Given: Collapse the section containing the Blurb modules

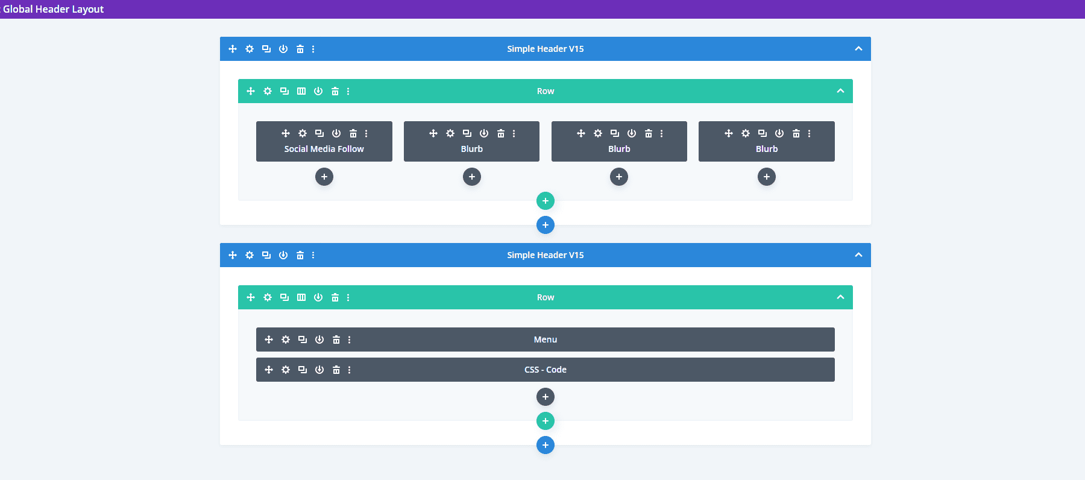Looking at the screenshot, I should point(858,49).
